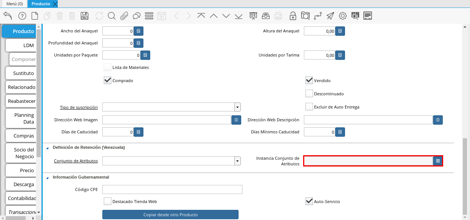Image resolution: width=470 pixels, height=220 pixels.
Task: Check Excluir de Auto Entrega
Action: (x=309, y=107)
